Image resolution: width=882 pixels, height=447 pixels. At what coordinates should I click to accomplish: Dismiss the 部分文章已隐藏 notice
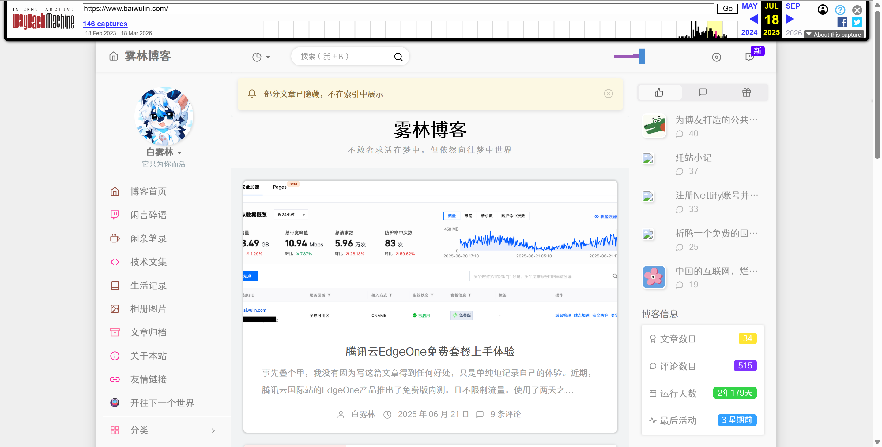[608, 94]
